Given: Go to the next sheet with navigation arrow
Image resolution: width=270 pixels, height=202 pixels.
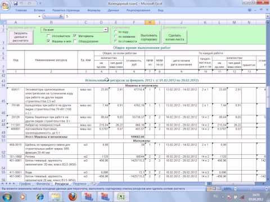Looking at the screenshot, I should (x=11, y=183).
